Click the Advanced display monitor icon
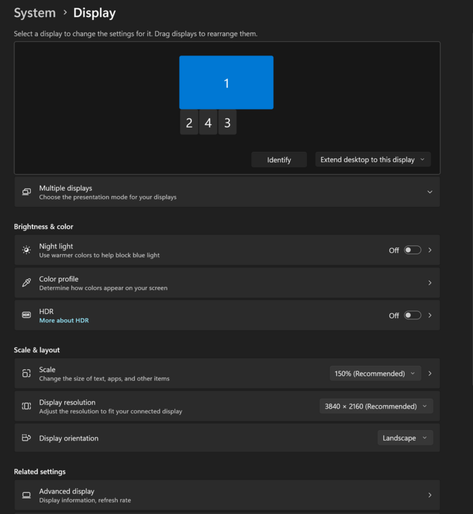Viewport: 473px width, 514px height. coord(26,495)
